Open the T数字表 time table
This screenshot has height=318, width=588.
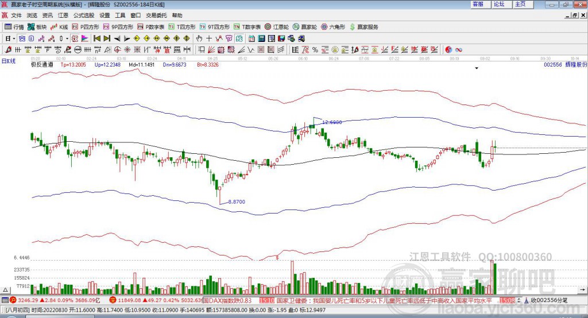[247, 27]
